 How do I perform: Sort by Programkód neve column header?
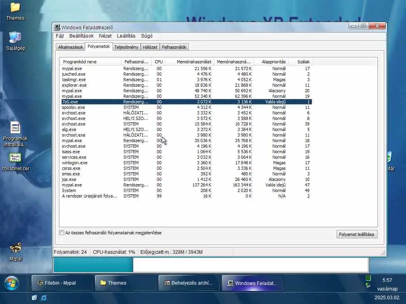click(90, 62)
